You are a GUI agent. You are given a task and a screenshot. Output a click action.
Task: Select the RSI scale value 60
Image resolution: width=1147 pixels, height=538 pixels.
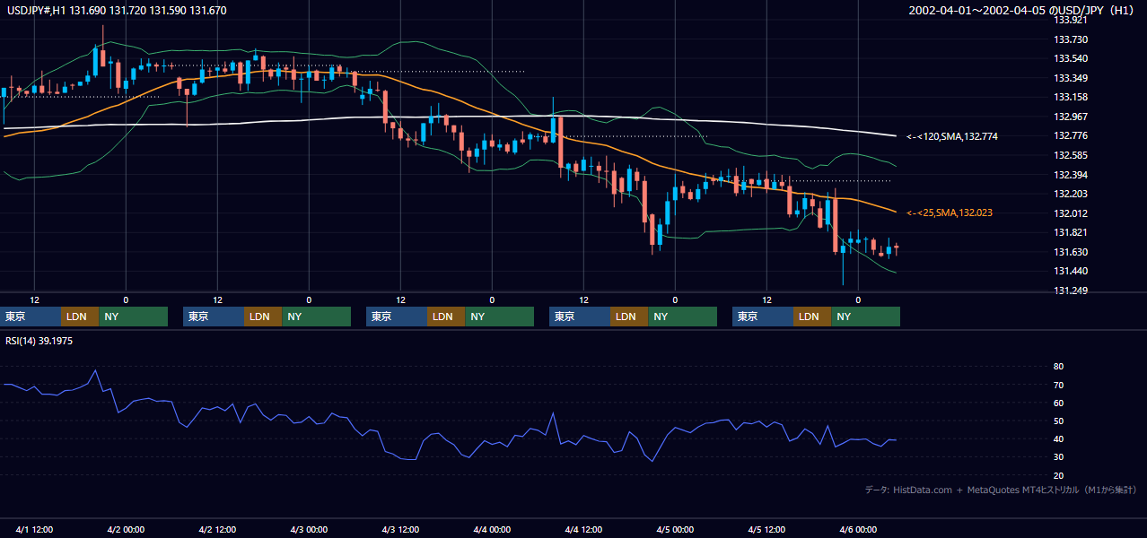tap(1059, 403)
